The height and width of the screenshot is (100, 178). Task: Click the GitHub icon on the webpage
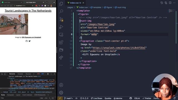point(27,41)
